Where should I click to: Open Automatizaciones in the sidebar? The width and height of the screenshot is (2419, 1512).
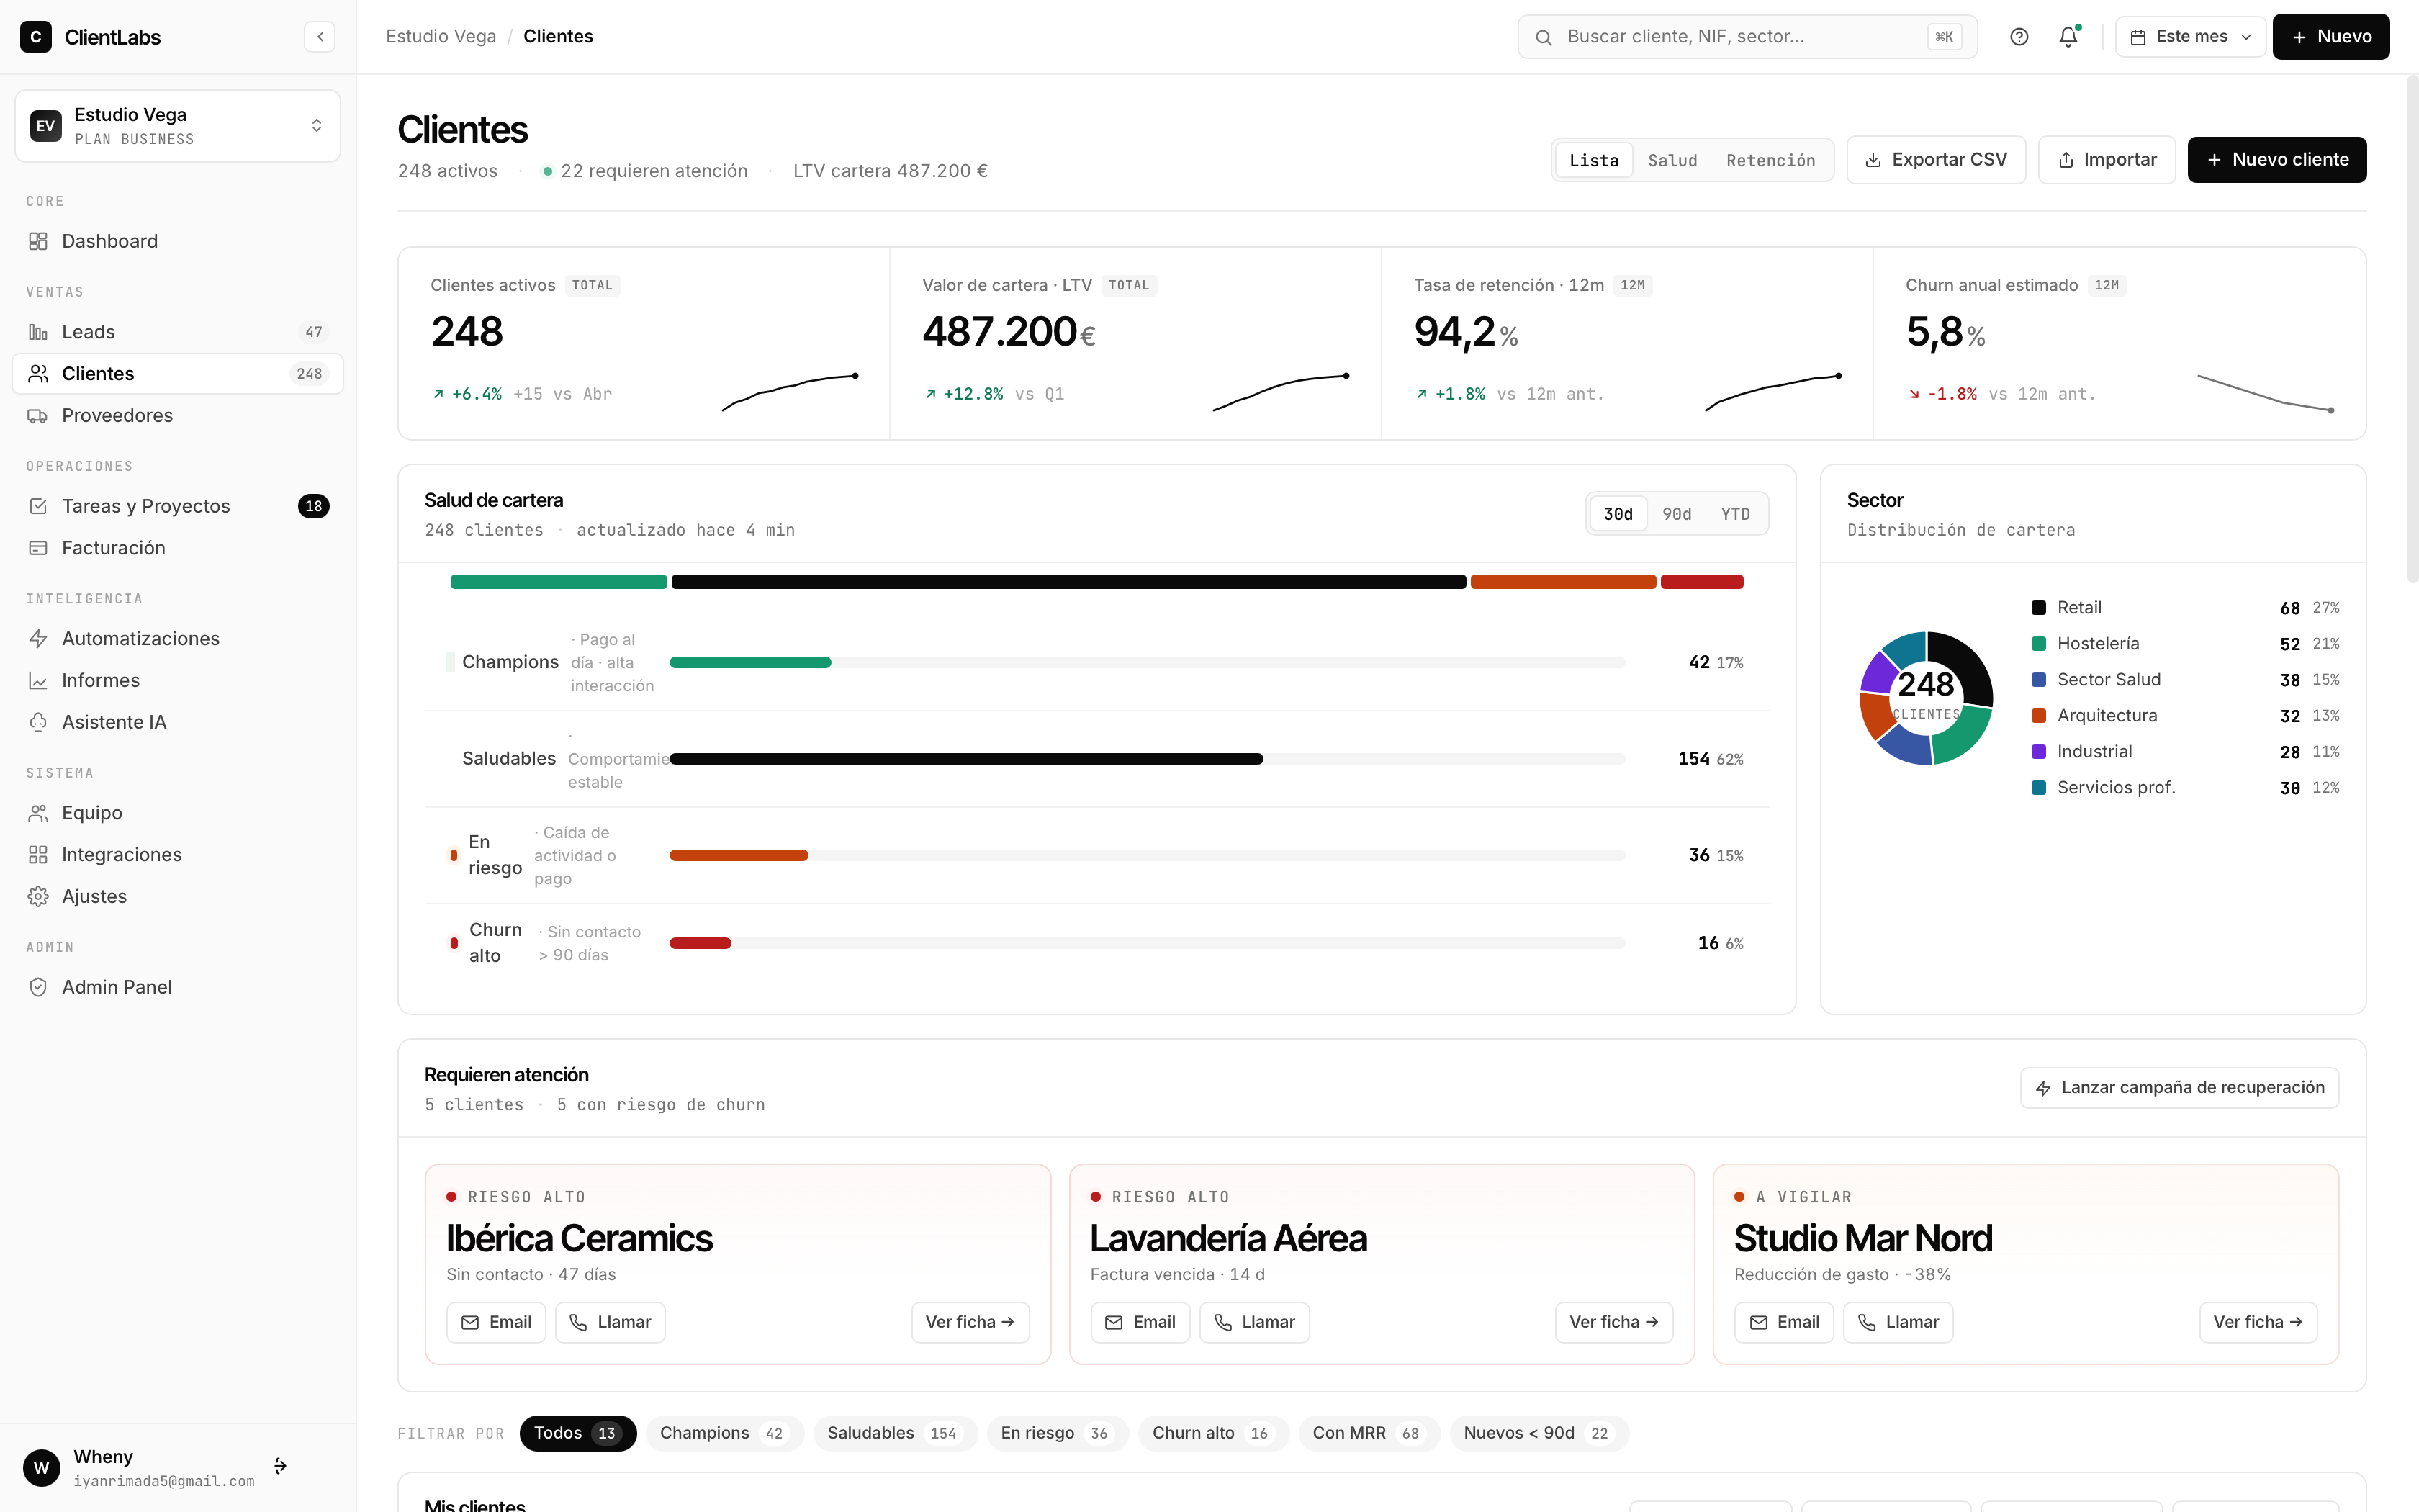[178, 638]
